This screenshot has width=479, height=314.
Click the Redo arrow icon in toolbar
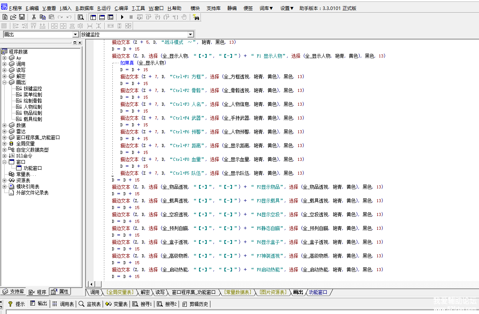coord(60,17)
